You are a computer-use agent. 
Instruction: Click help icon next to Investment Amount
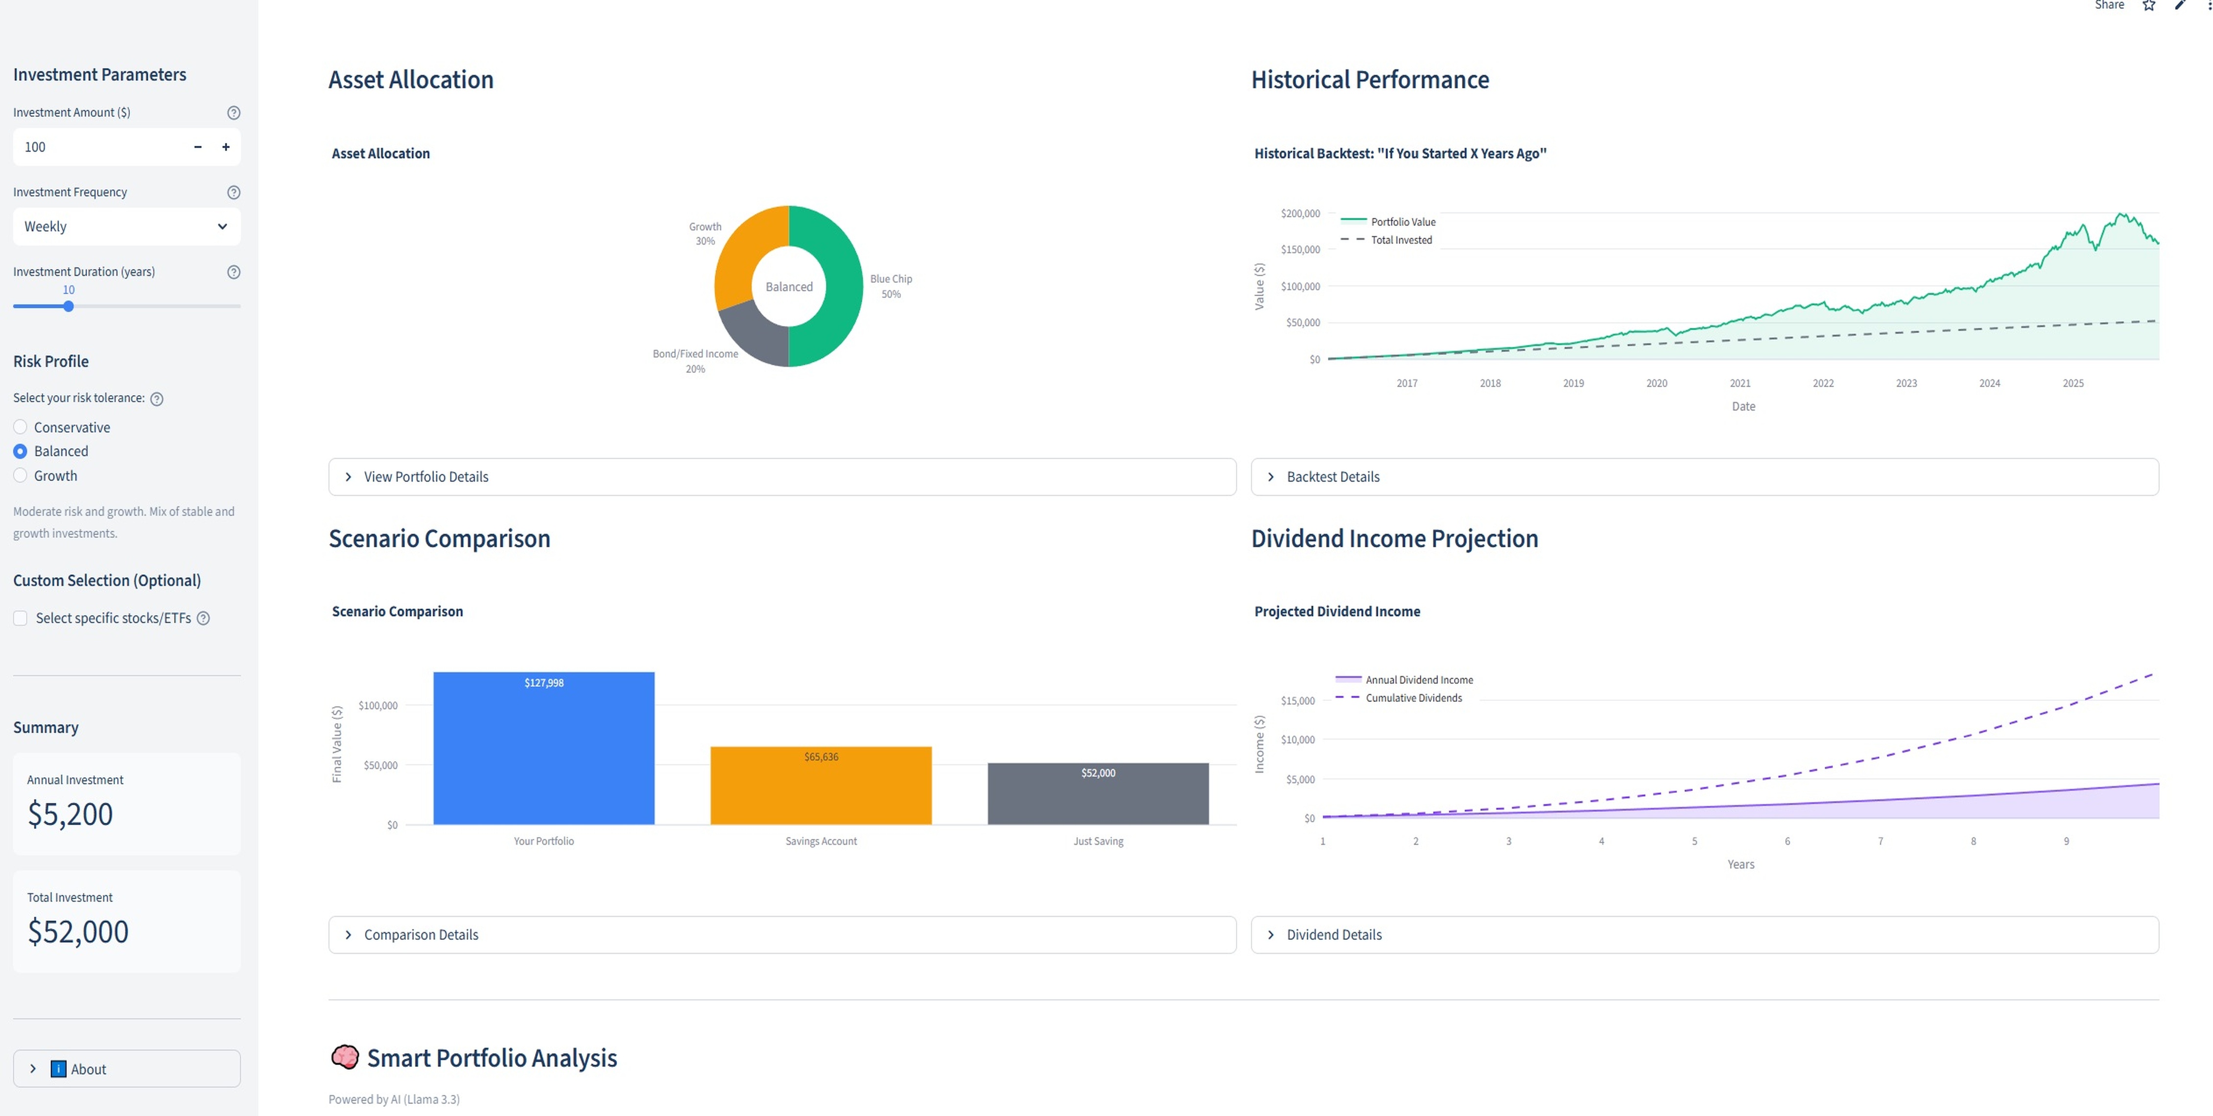[233, 113]
